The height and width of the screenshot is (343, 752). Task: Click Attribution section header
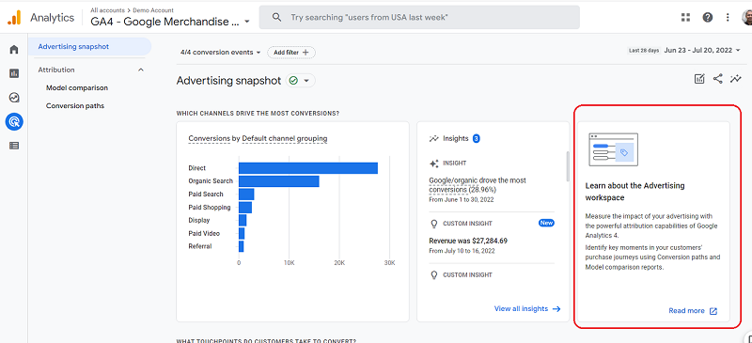(x=56, y=70)
